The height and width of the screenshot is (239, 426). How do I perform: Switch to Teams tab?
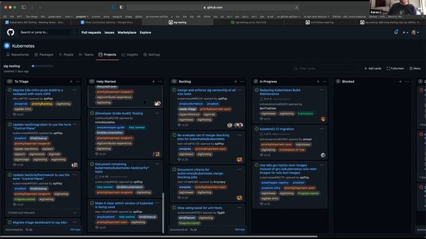(86, 54)
